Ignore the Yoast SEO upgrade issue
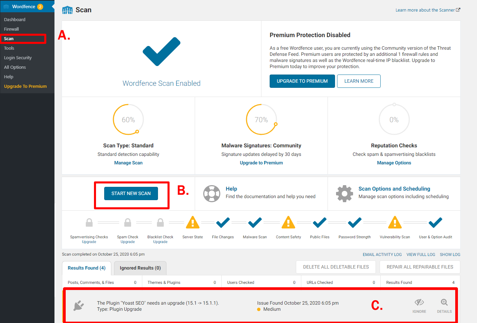The width and height of the screenshot is (477, 323). 419,306
